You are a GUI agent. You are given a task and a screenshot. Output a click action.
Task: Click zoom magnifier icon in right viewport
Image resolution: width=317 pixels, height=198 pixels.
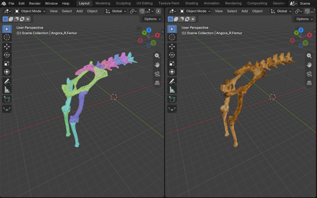pyautogui.click(x=309, y=56)
